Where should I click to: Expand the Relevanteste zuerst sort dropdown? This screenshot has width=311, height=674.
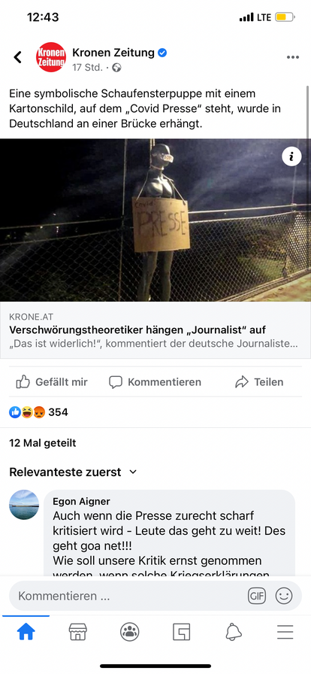click(x=73, y=472)
